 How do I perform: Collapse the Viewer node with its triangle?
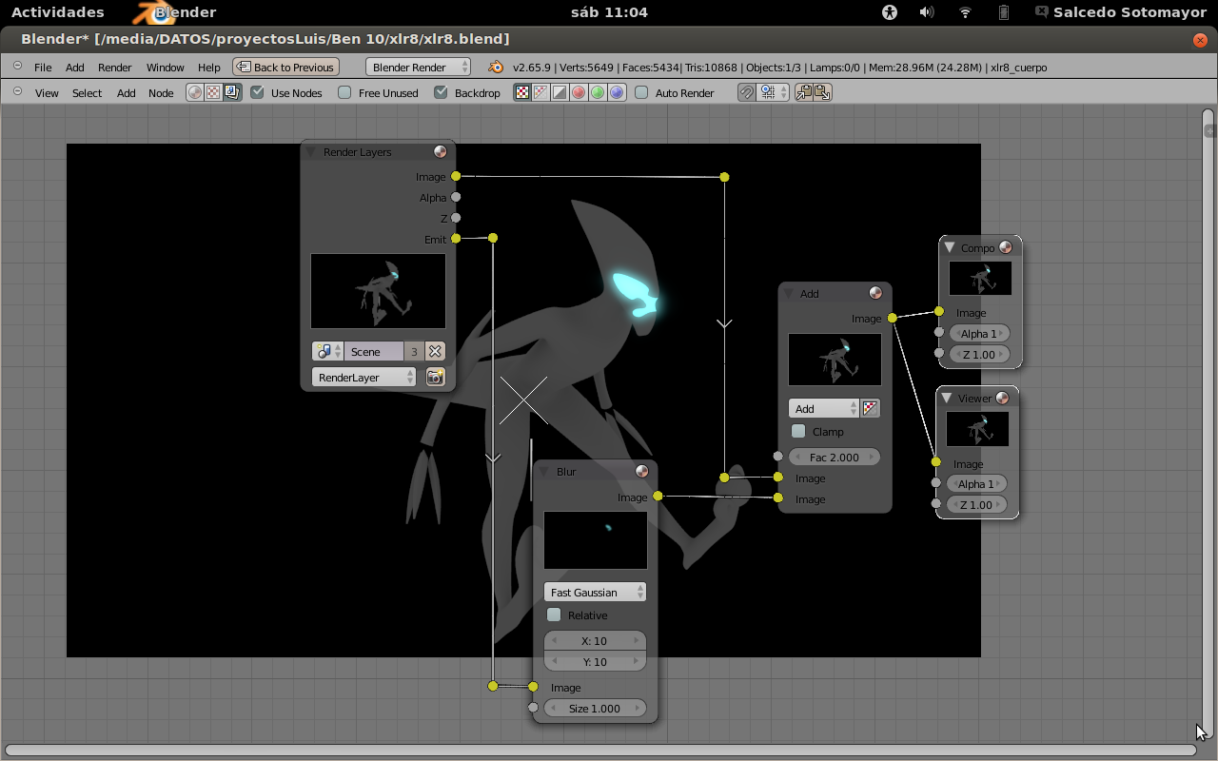point(947,398)
